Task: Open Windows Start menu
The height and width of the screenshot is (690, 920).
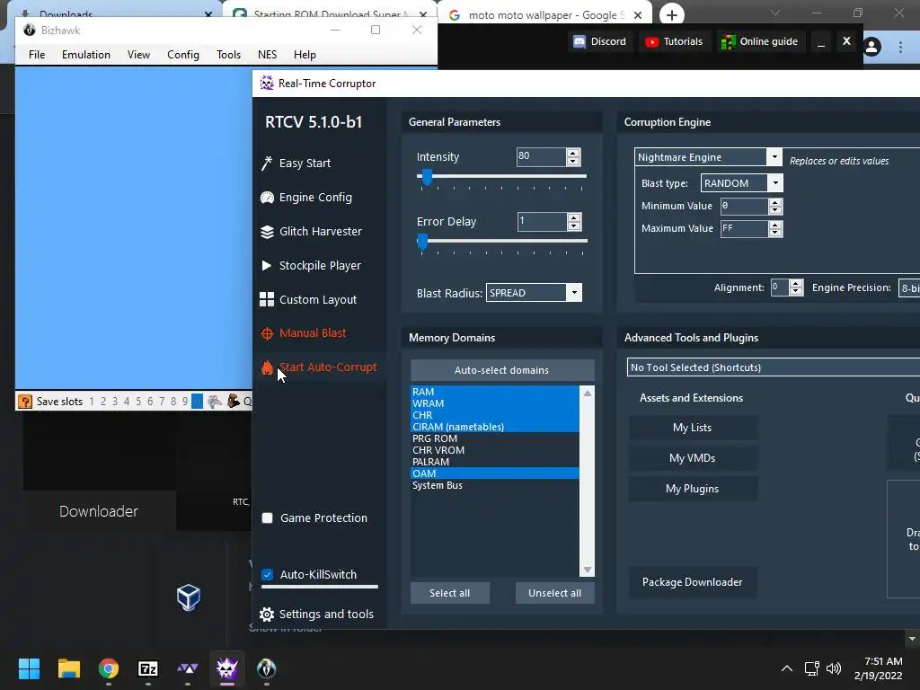Action: (29, 668)
